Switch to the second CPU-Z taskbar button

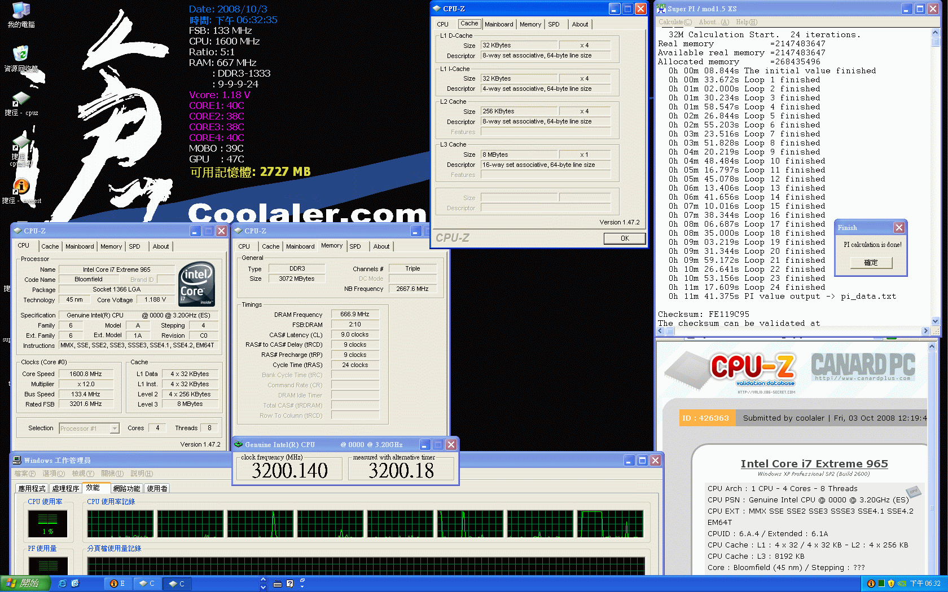click(x=177, y=584)
